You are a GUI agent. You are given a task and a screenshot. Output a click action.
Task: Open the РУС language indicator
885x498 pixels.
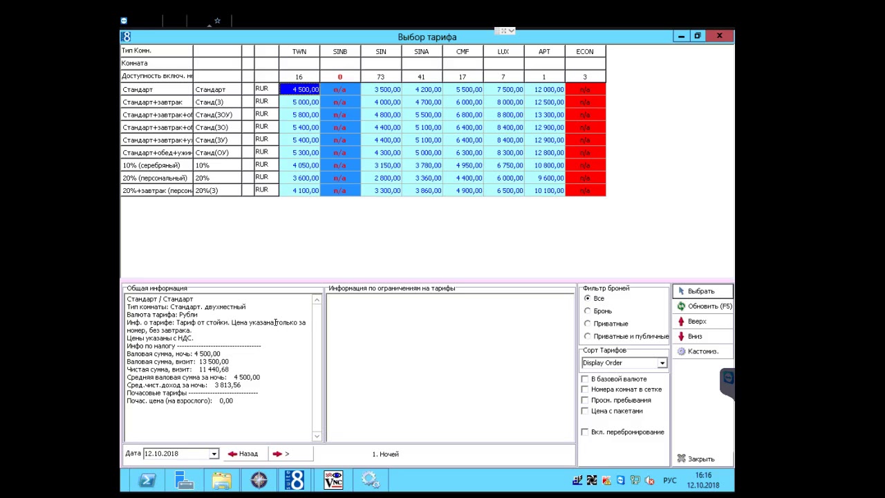[669, 480]
